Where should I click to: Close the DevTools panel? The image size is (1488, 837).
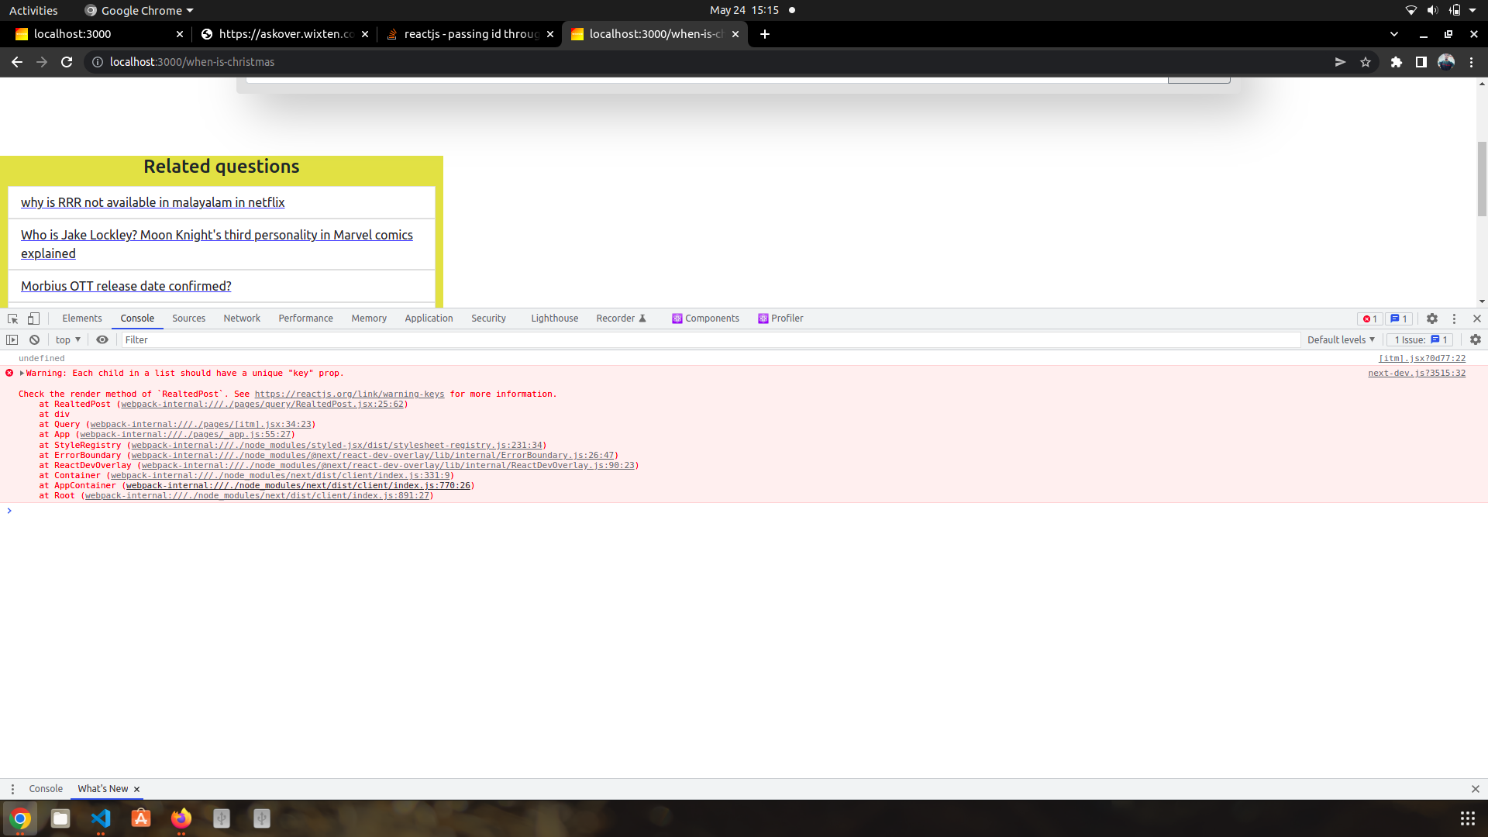(1477, 319)
